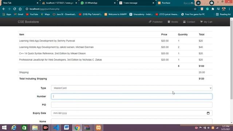Image resolution: width=233 pixels, height=131 pixels.
Task: Go back with browser back arrow
Action: click(x=4, y=9)
